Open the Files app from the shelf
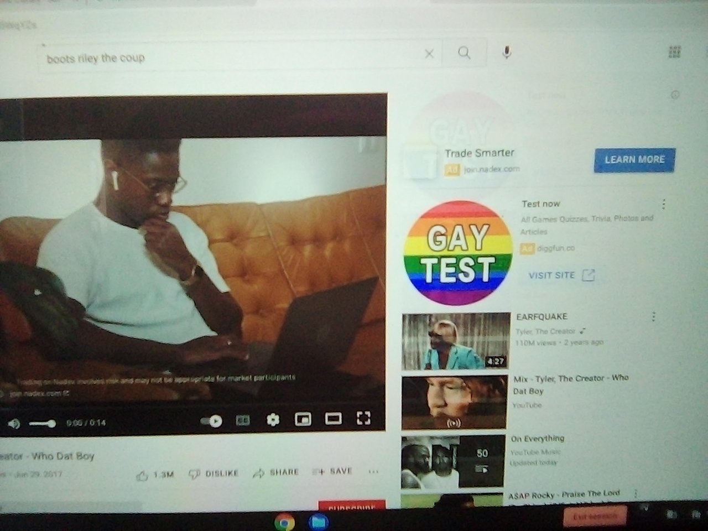Image resolution: width=708 pixels, height=531 pixels. (x=318, y=522)
